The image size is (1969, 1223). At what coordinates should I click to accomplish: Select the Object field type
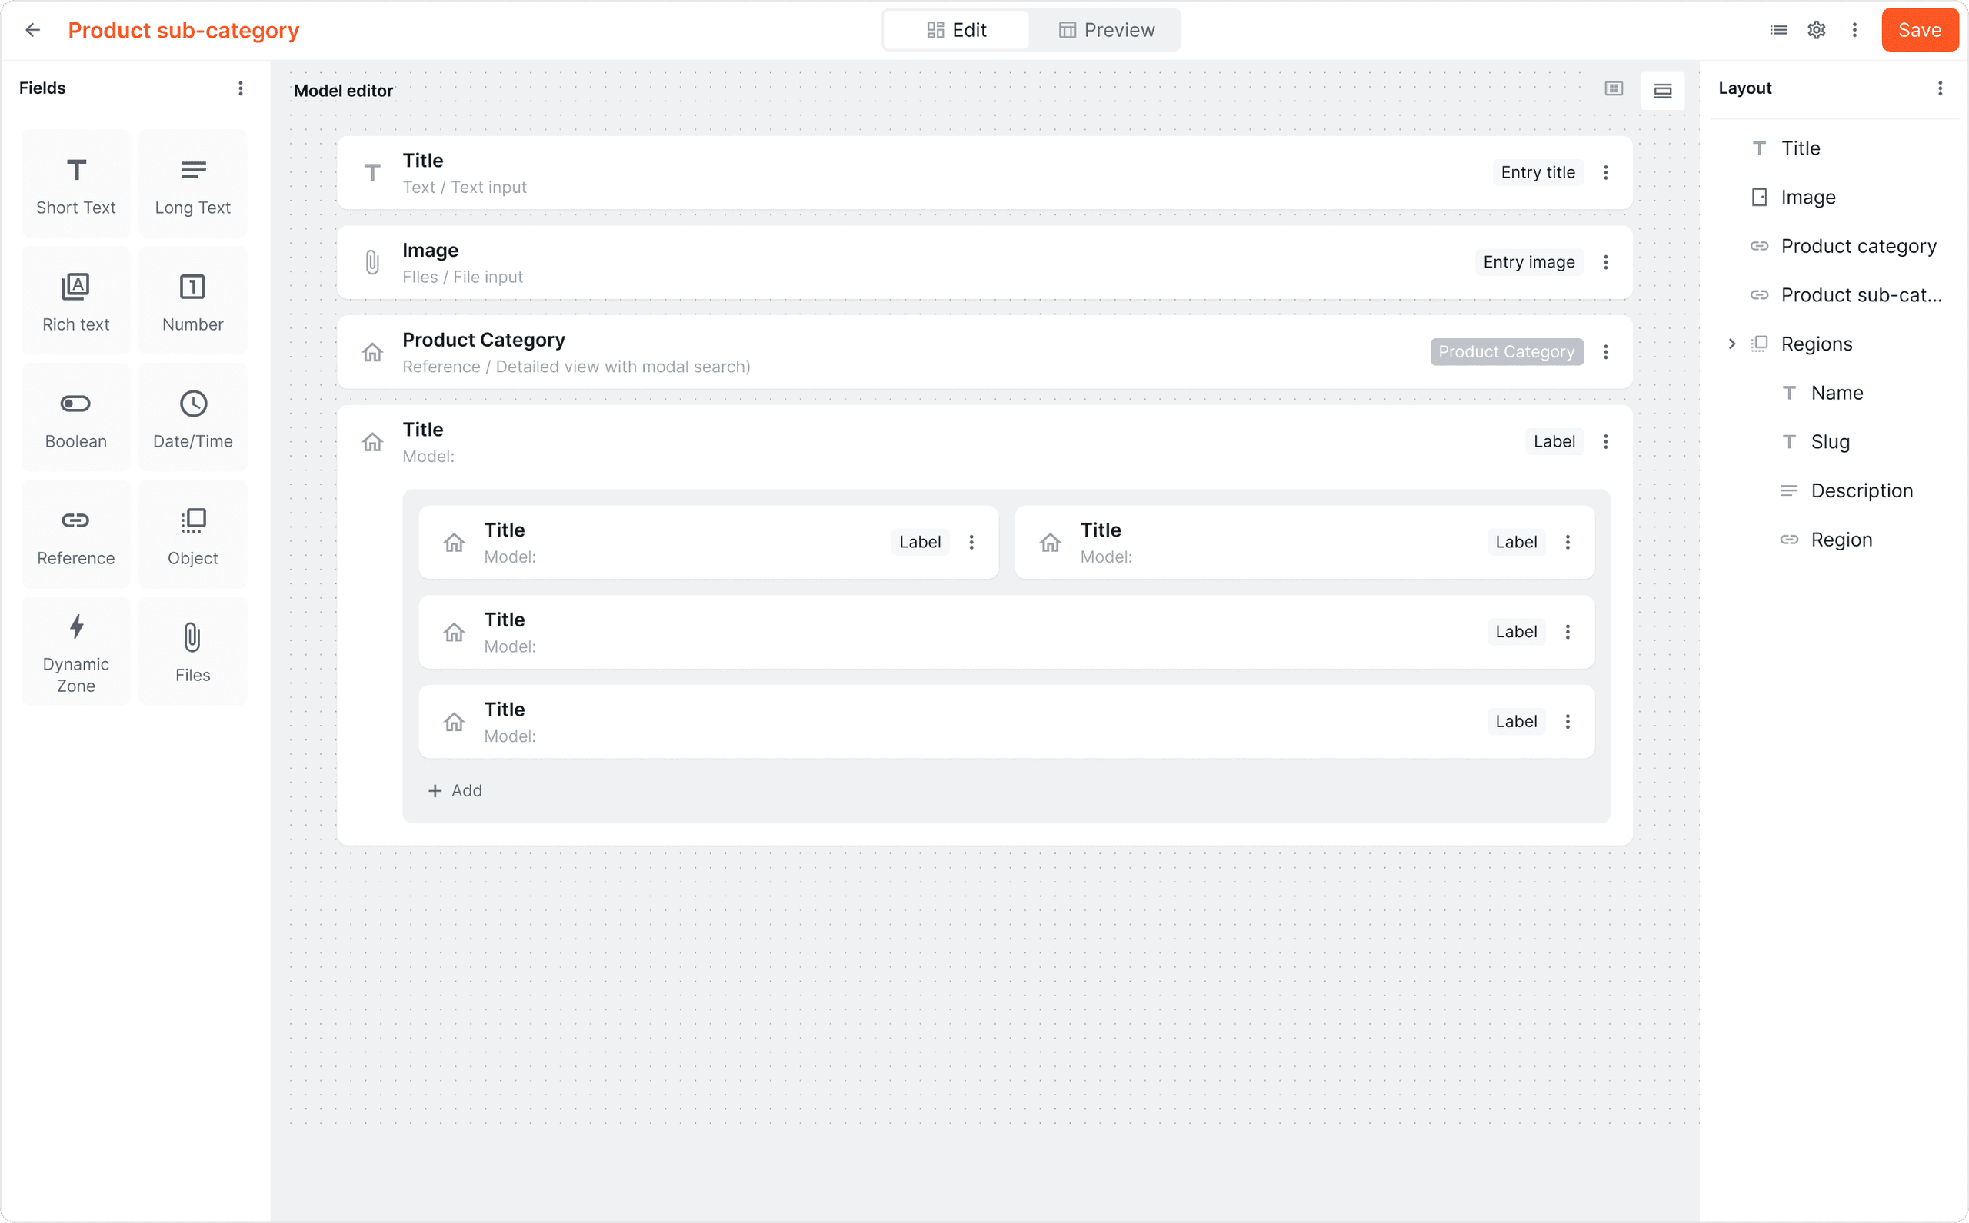click(x=192, y=535)
